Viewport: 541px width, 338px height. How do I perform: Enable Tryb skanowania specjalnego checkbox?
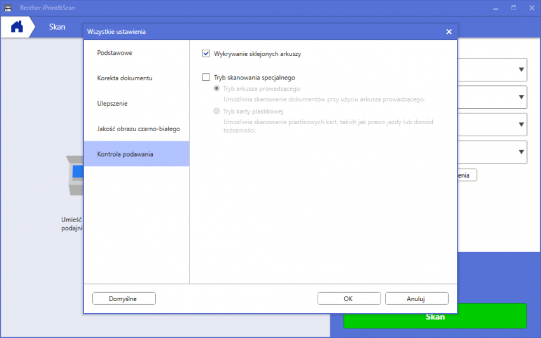206,78
